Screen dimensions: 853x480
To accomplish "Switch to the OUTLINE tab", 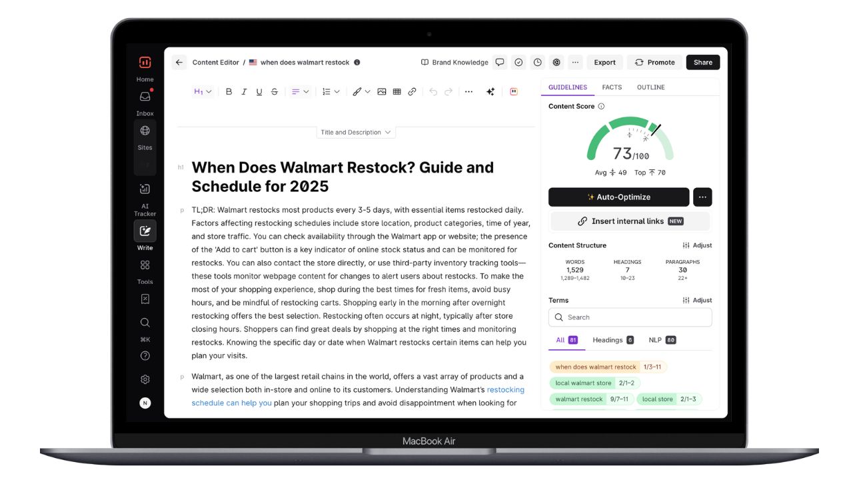I will (x=650, y=87).
